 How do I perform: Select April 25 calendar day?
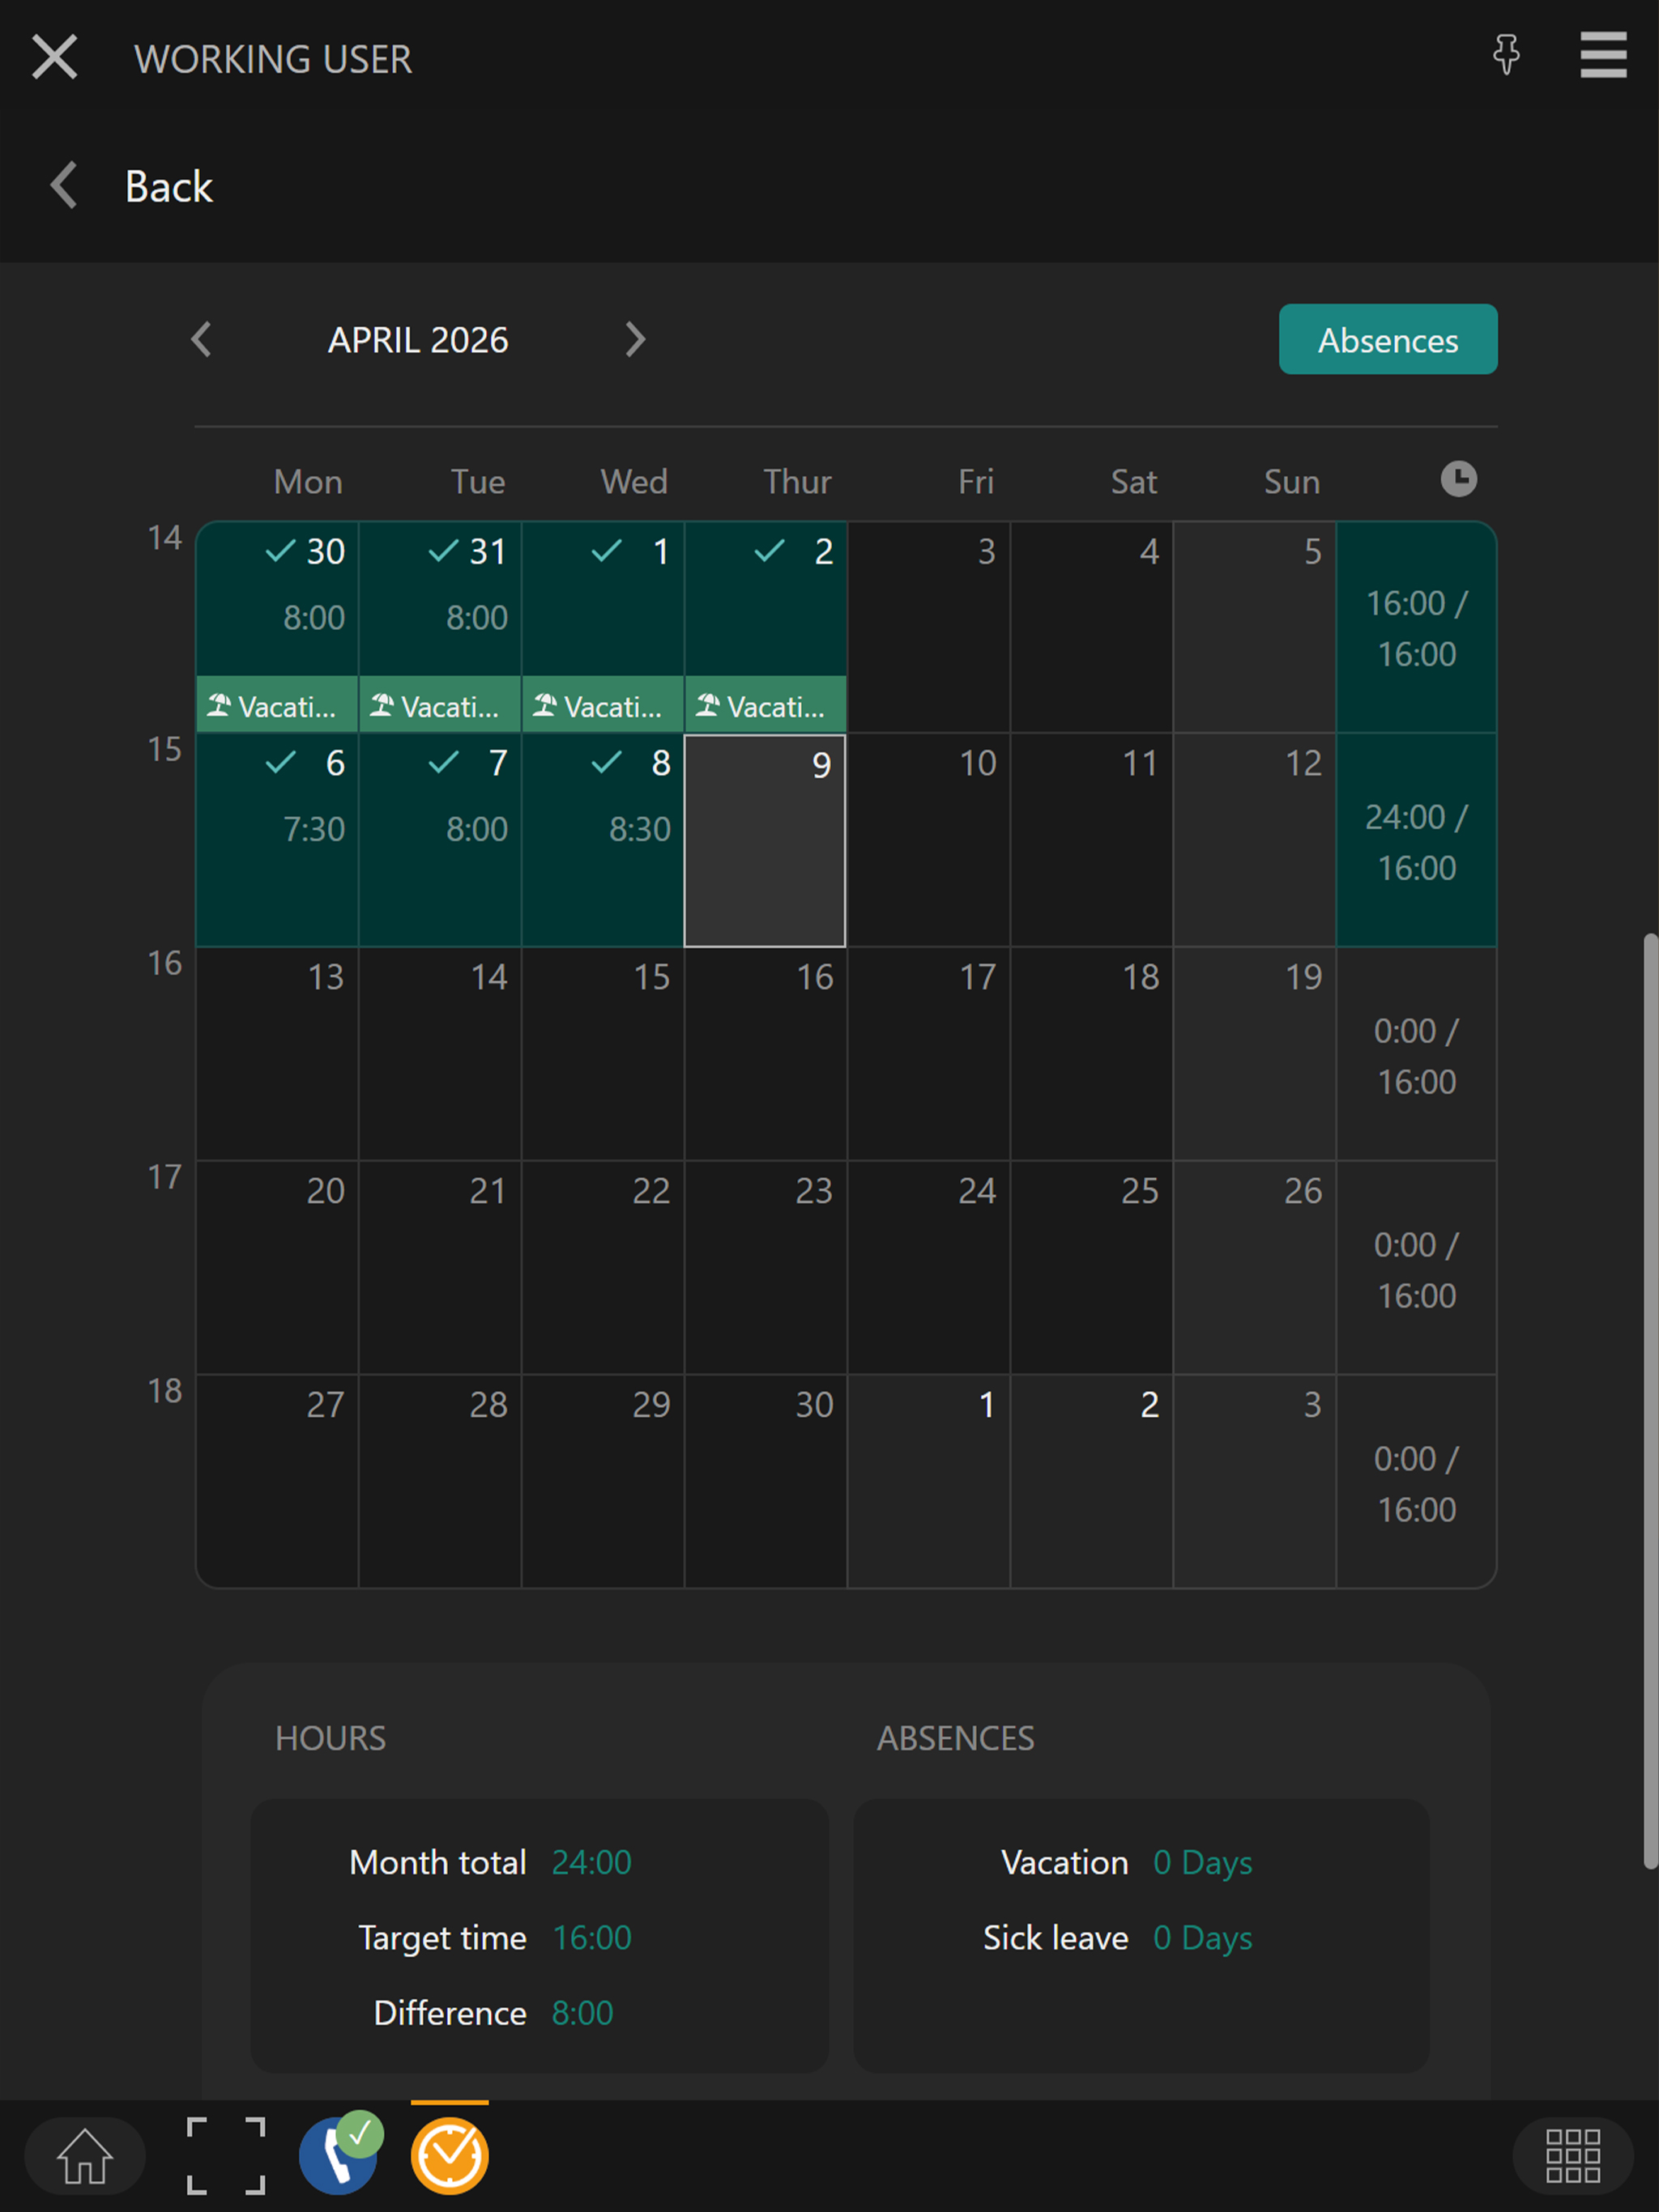pos(1092,1268)
